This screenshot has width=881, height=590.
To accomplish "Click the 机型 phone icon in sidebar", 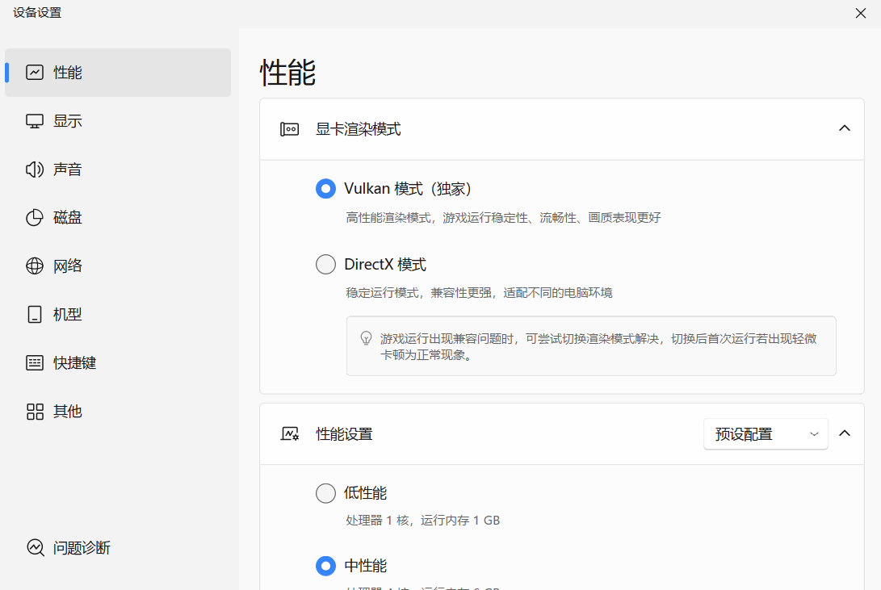I will (x=34, y=314).
